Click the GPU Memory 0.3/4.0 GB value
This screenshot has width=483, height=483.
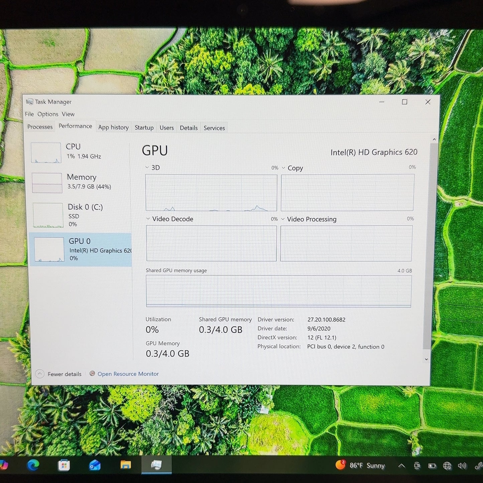pos(167,354)
